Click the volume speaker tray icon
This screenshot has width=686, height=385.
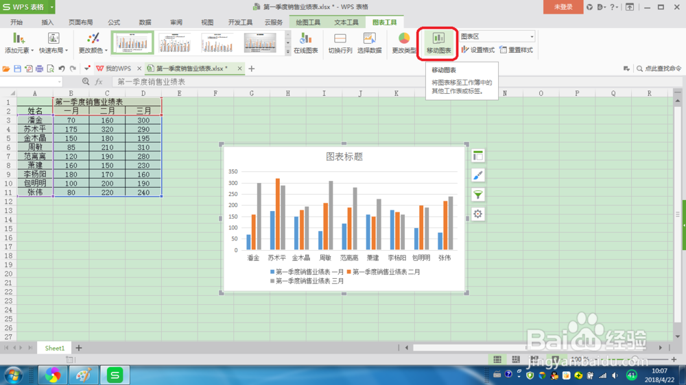(x=615, y=375)
